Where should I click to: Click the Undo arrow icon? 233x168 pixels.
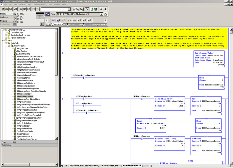pyautogui.click(x=34, y=9)
